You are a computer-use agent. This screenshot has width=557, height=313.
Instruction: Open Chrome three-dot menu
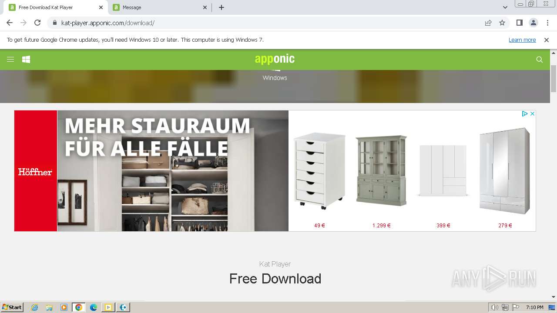[547, 23]
